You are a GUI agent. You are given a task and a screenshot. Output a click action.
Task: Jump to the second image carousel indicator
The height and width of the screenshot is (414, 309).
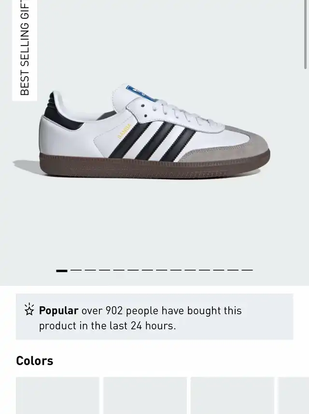76,270
